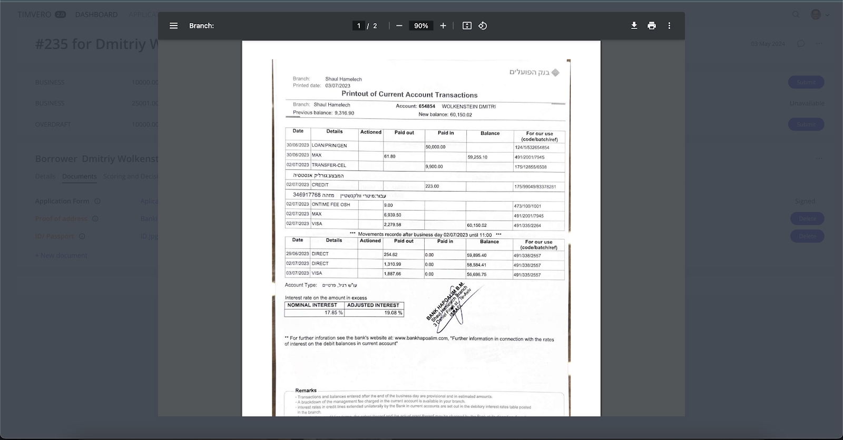
Task: Click the + New document link
Action: tap(61, 255)
